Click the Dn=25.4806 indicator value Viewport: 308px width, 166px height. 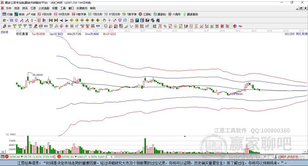tap(92, 34)
